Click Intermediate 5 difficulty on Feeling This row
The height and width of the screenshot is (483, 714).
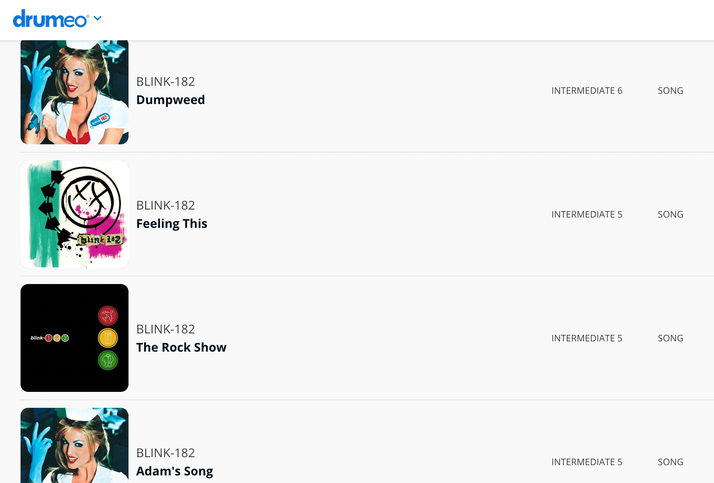click(x=587, y=215)
